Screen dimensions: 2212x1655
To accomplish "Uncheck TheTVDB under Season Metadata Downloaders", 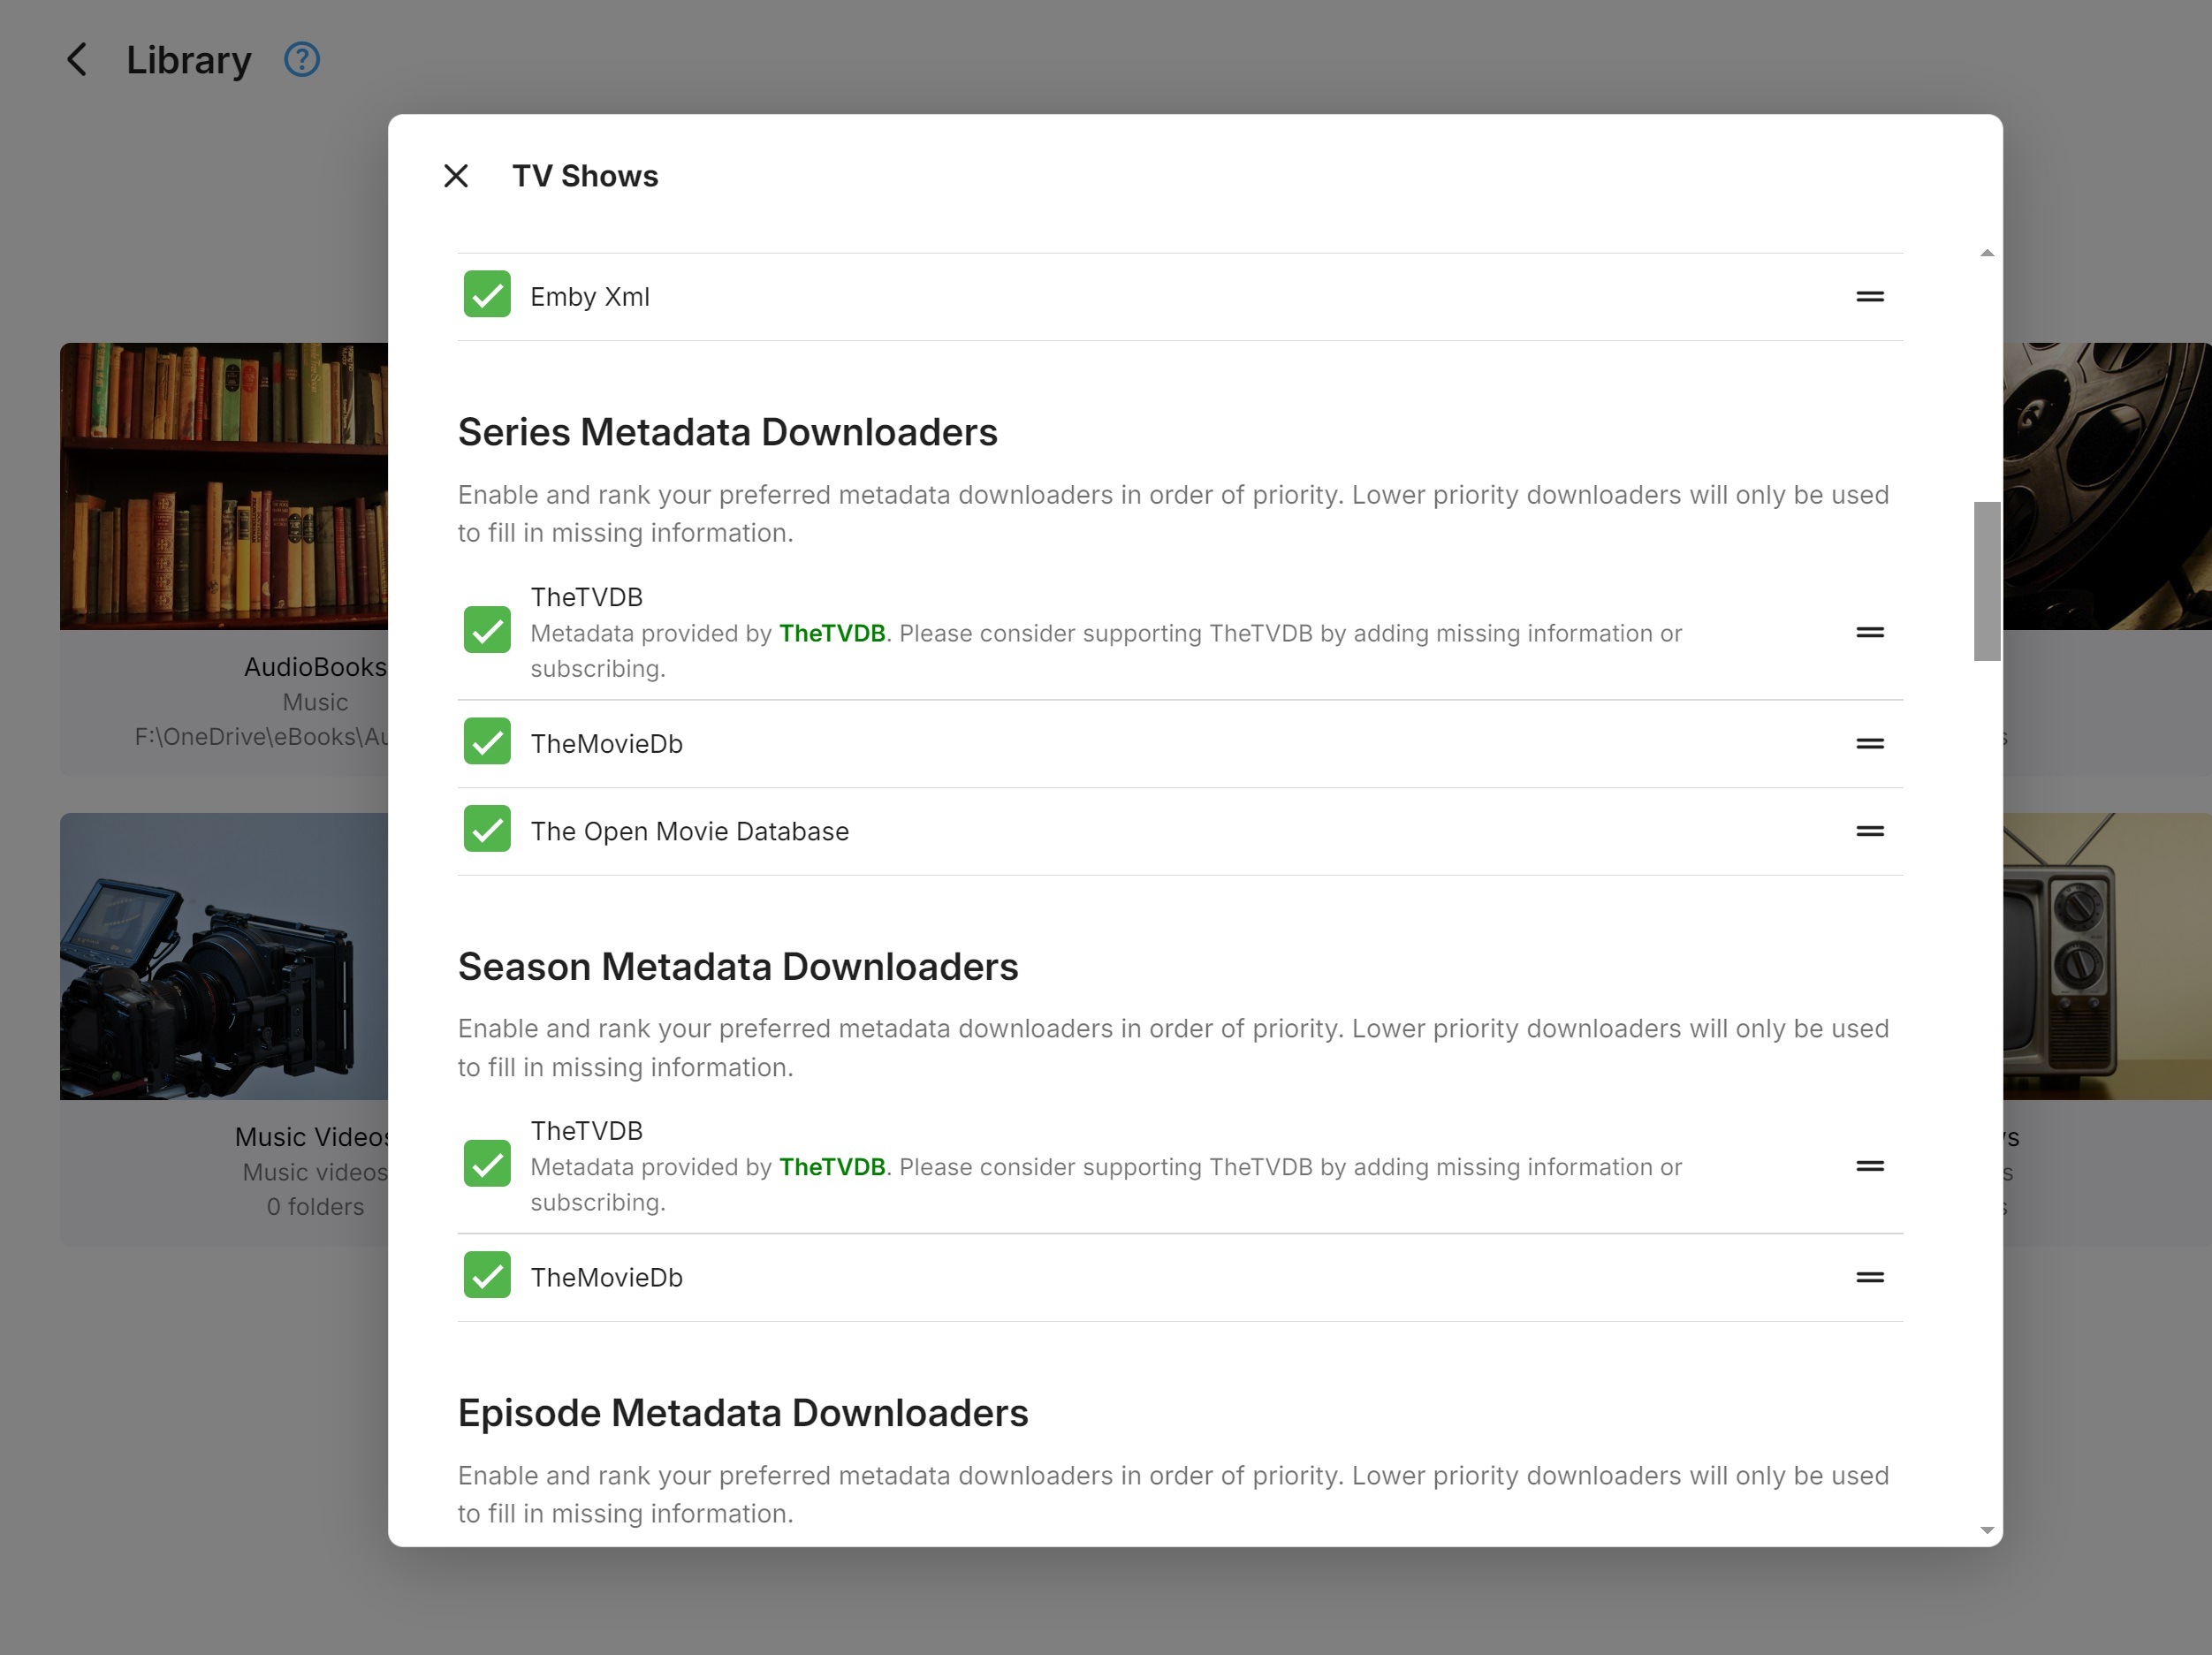I will (x=487, y=1164).
